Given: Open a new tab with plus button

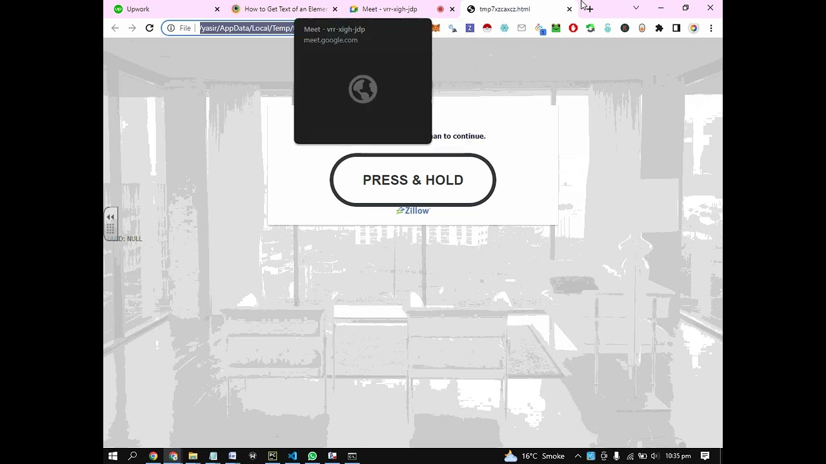Looking at the screenshot, I should pyautogui.click(x=589, y=9).
